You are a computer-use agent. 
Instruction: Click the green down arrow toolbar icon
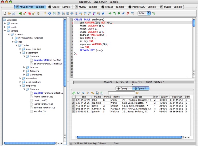pyautogui.click(x=119, y=13)
